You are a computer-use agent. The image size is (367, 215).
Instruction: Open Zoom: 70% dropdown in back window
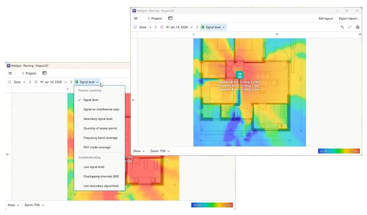tap(34, 205)
